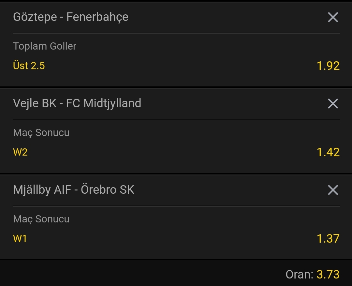
Task: Remove the Mjällby AIF - Örebro SK bet
Action: pos(333,190)
